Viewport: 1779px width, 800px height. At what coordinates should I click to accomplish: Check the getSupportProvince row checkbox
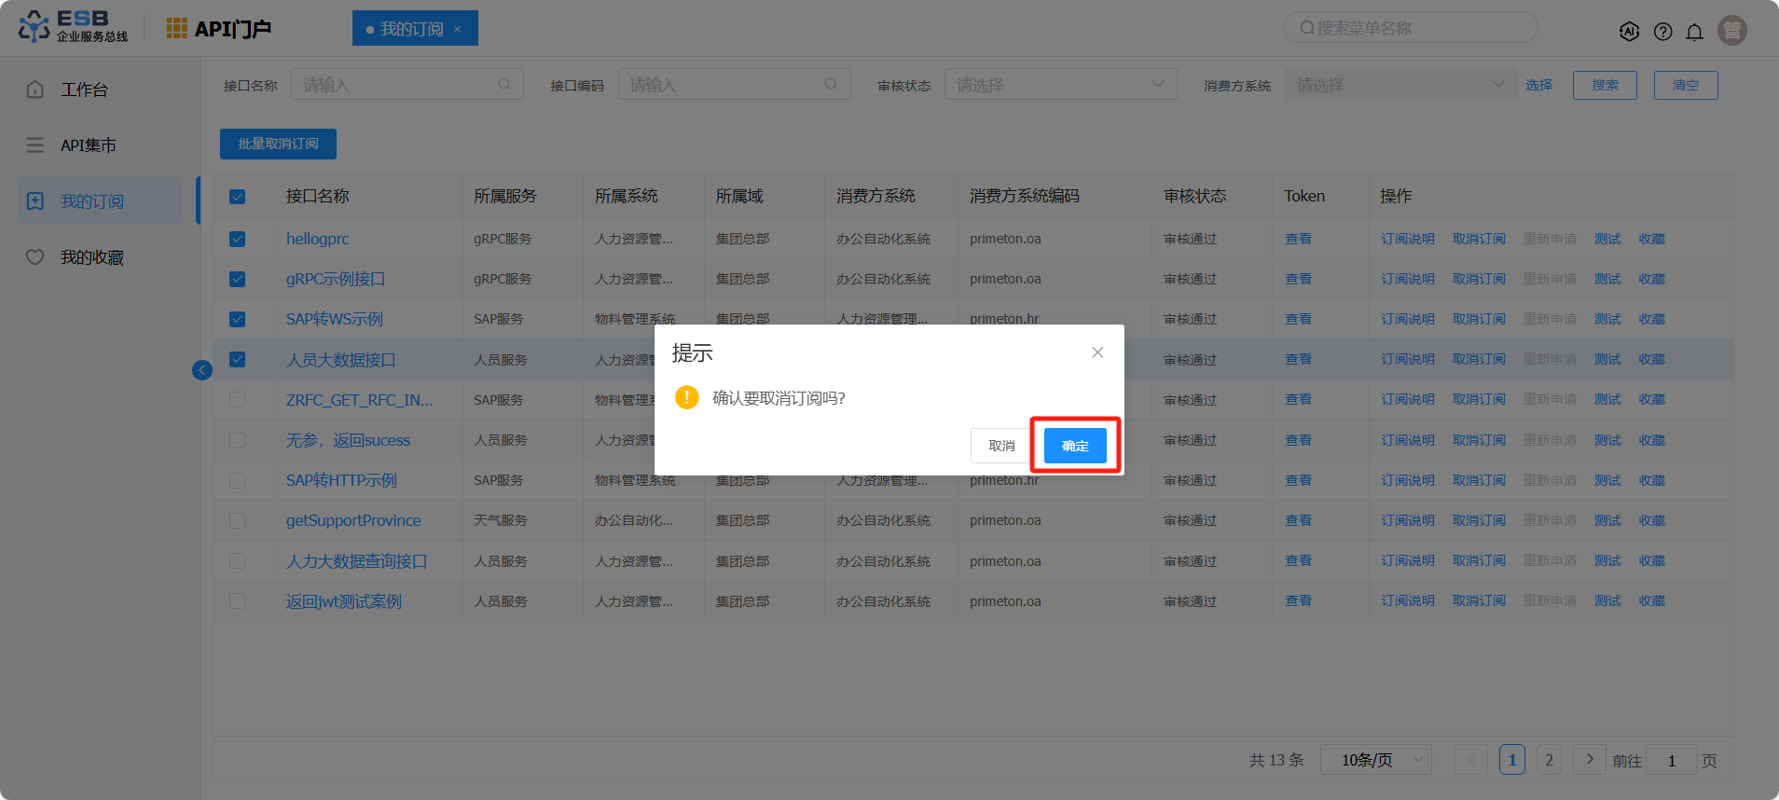click(x=238, y=520)
